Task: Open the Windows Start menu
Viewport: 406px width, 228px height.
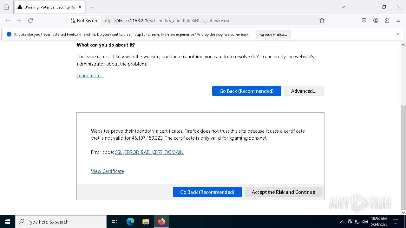Action: click(8, 222)
